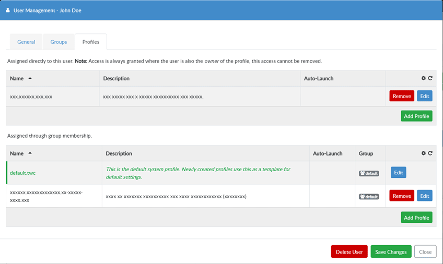Open settings gear in group membership table
The image size is (443, 264).
(x=424, y=153)
